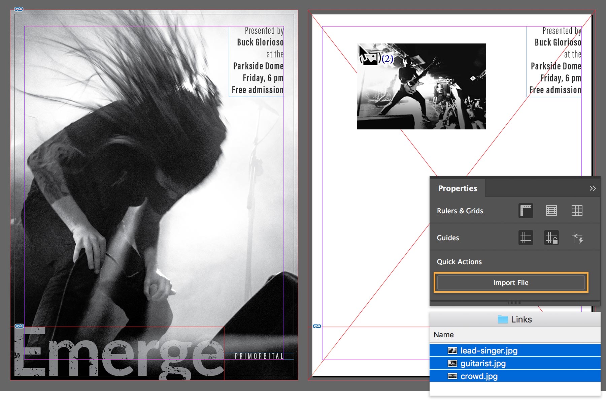Enable the document grid icon
This screenshot has height=401, width=606.
[578, 211]
